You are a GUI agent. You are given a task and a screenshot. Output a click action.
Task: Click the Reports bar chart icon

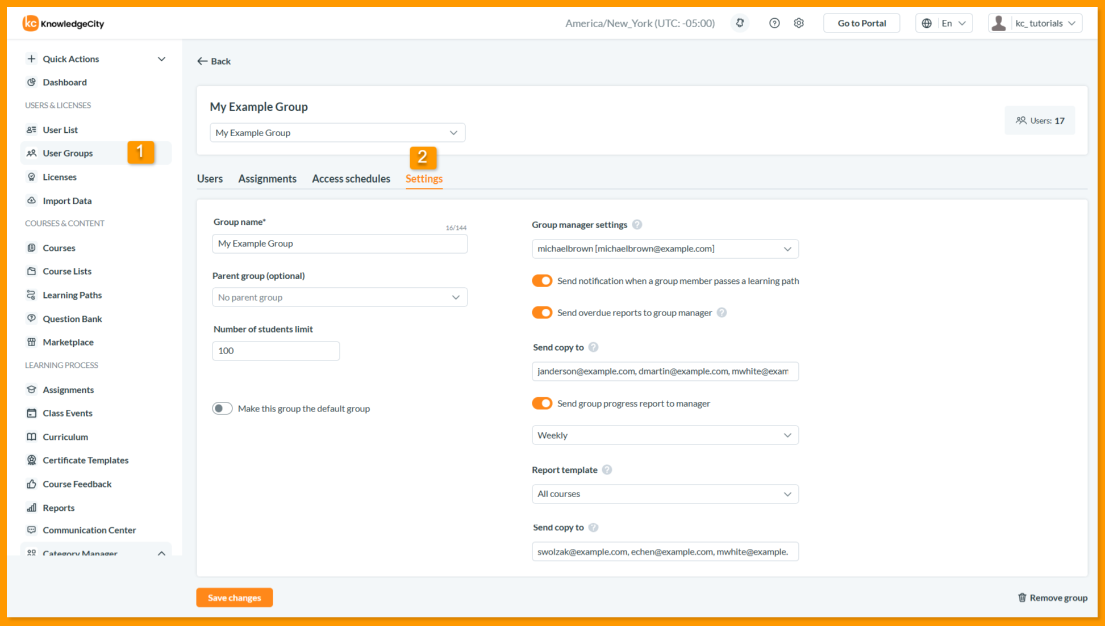point(31,508)
